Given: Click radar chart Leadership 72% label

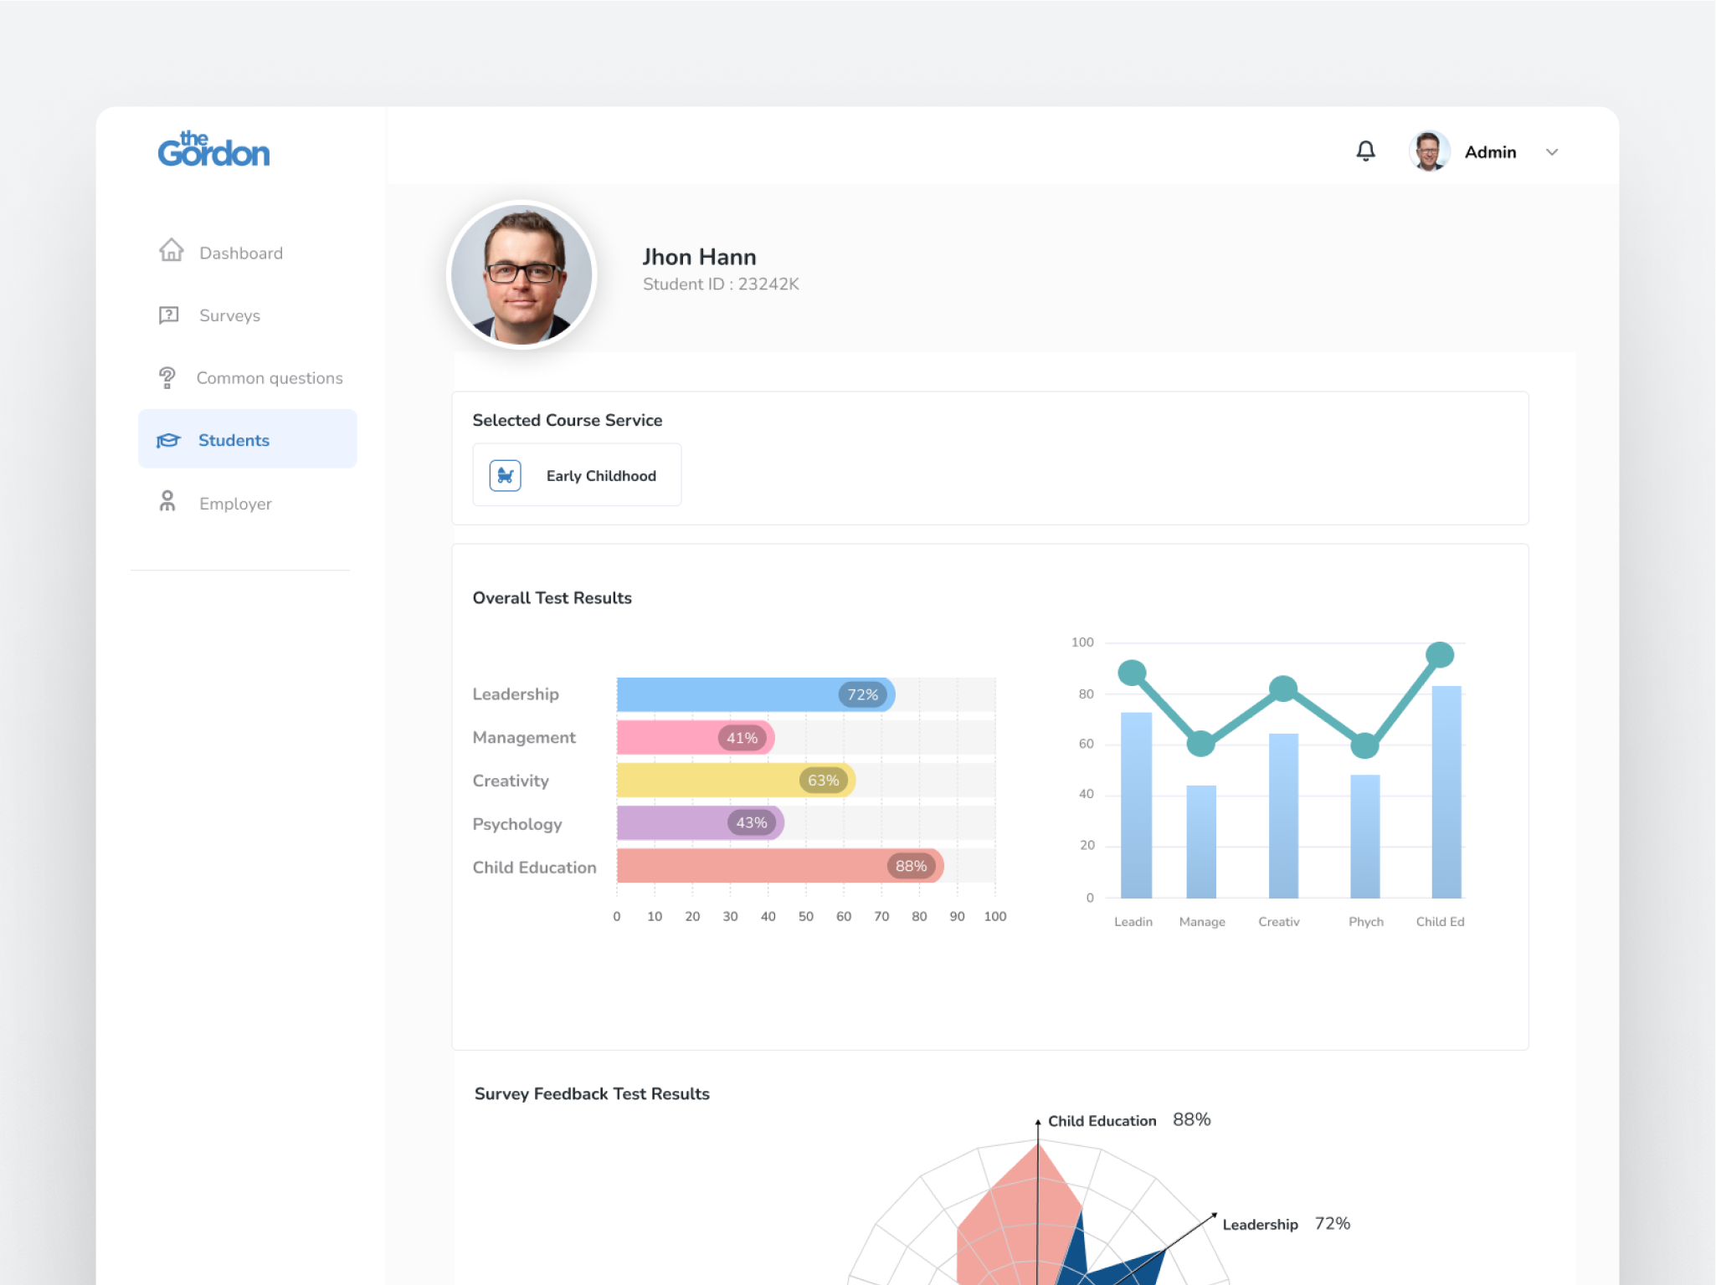Looking at the screenshot, I should click(1287, 1224).
